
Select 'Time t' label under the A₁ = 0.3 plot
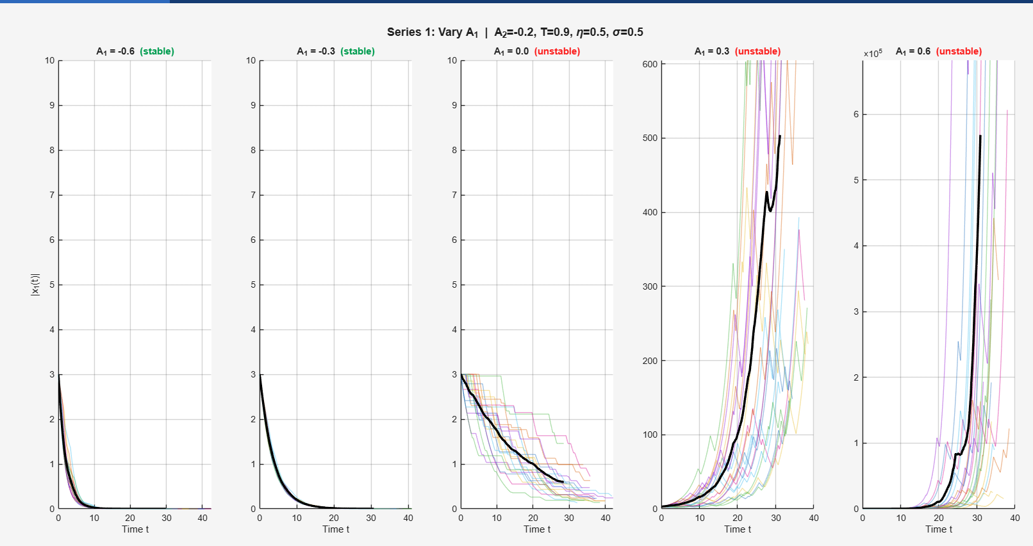click(738, 529)
